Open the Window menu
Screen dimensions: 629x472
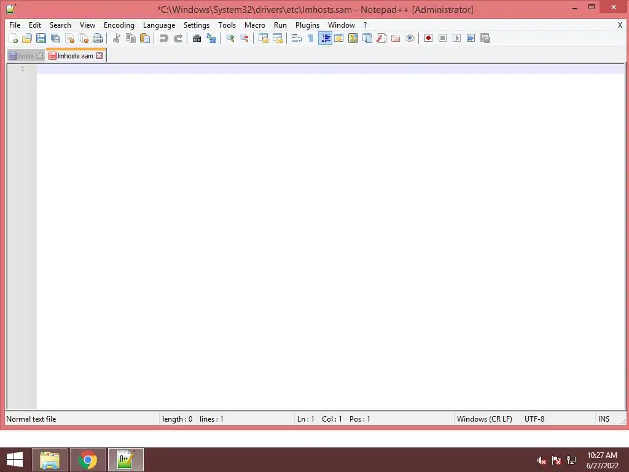click(342, 25)
